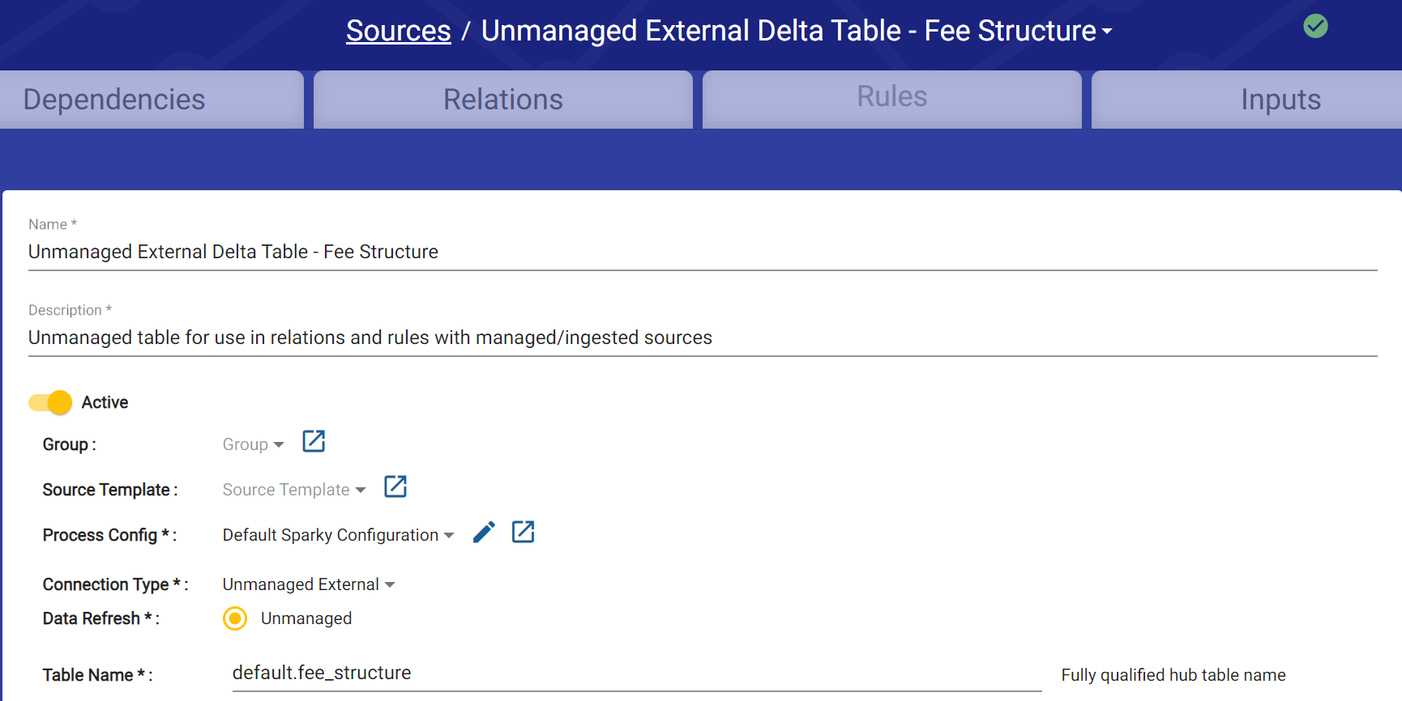Switch to the Relations tab
The width and height of the screenshot is (1402, 701).
click(502, 99)
